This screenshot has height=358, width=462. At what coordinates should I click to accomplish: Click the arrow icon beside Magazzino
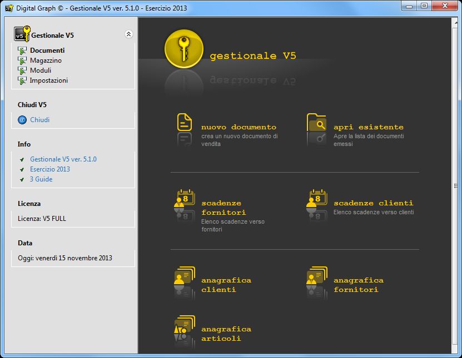(22, 60)
